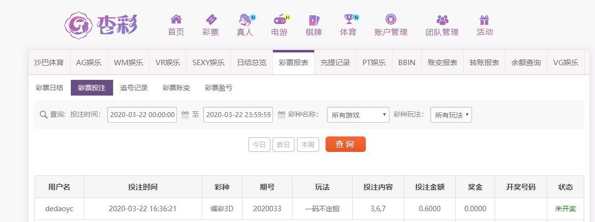Viewport: 595px width, 222px height.
Task: Switch to the BBIN tab
Action: (x=407, y=63)
